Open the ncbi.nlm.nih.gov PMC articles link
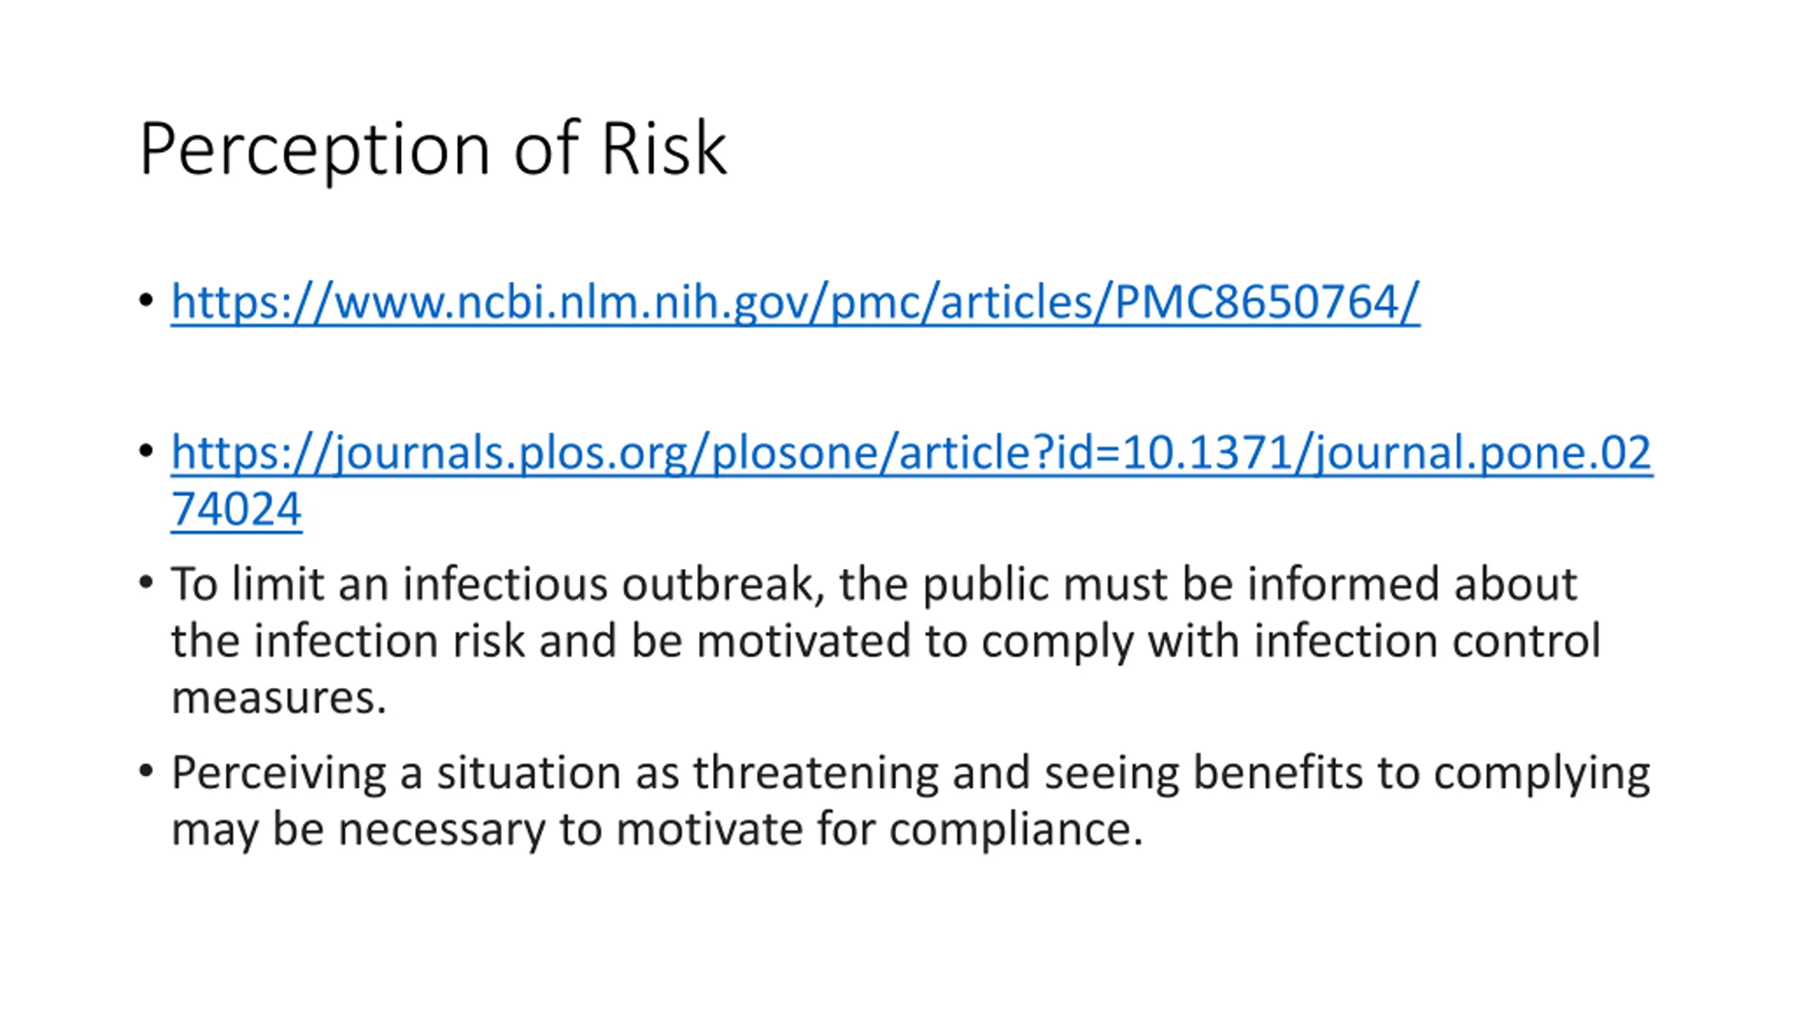Screen dimensions: 1795x1009 pyautogui.click(x=795, y=302)
